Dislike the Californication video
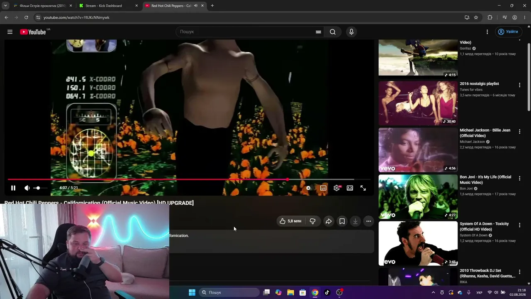This screenshot has width=531, height=299. [313, 221]
